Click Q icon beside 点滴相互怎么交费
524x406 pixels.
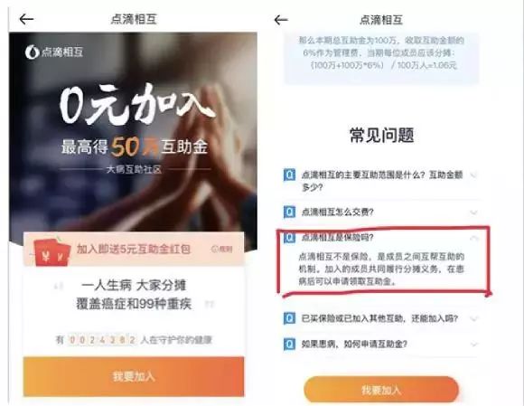[289, 212]
